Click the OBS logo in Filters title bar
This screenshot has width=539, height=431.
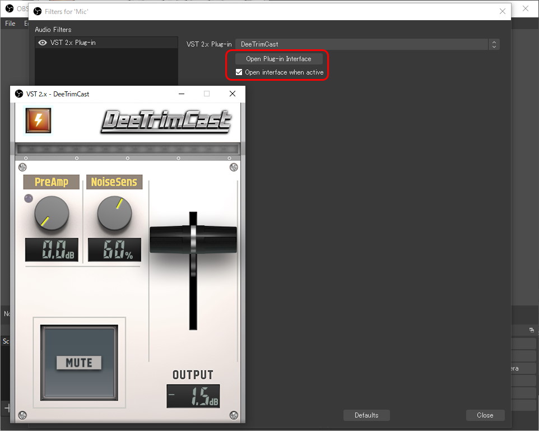pyautogui.click(x=38, y=11)
